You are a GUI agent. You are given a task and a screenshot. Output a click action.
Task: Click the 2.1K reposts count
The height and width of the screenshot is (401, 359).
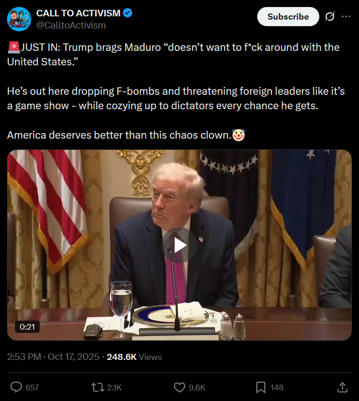(x=114, y=387)
